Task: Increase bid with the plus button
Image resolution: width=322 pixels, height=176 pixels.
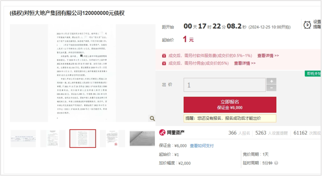Action: click(271, 81)
